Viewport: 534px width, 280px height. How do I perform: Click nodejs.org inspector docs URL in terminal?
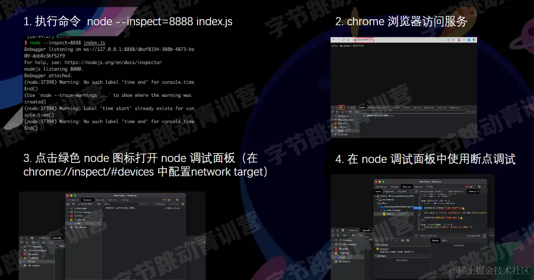[x=113, y=63]
